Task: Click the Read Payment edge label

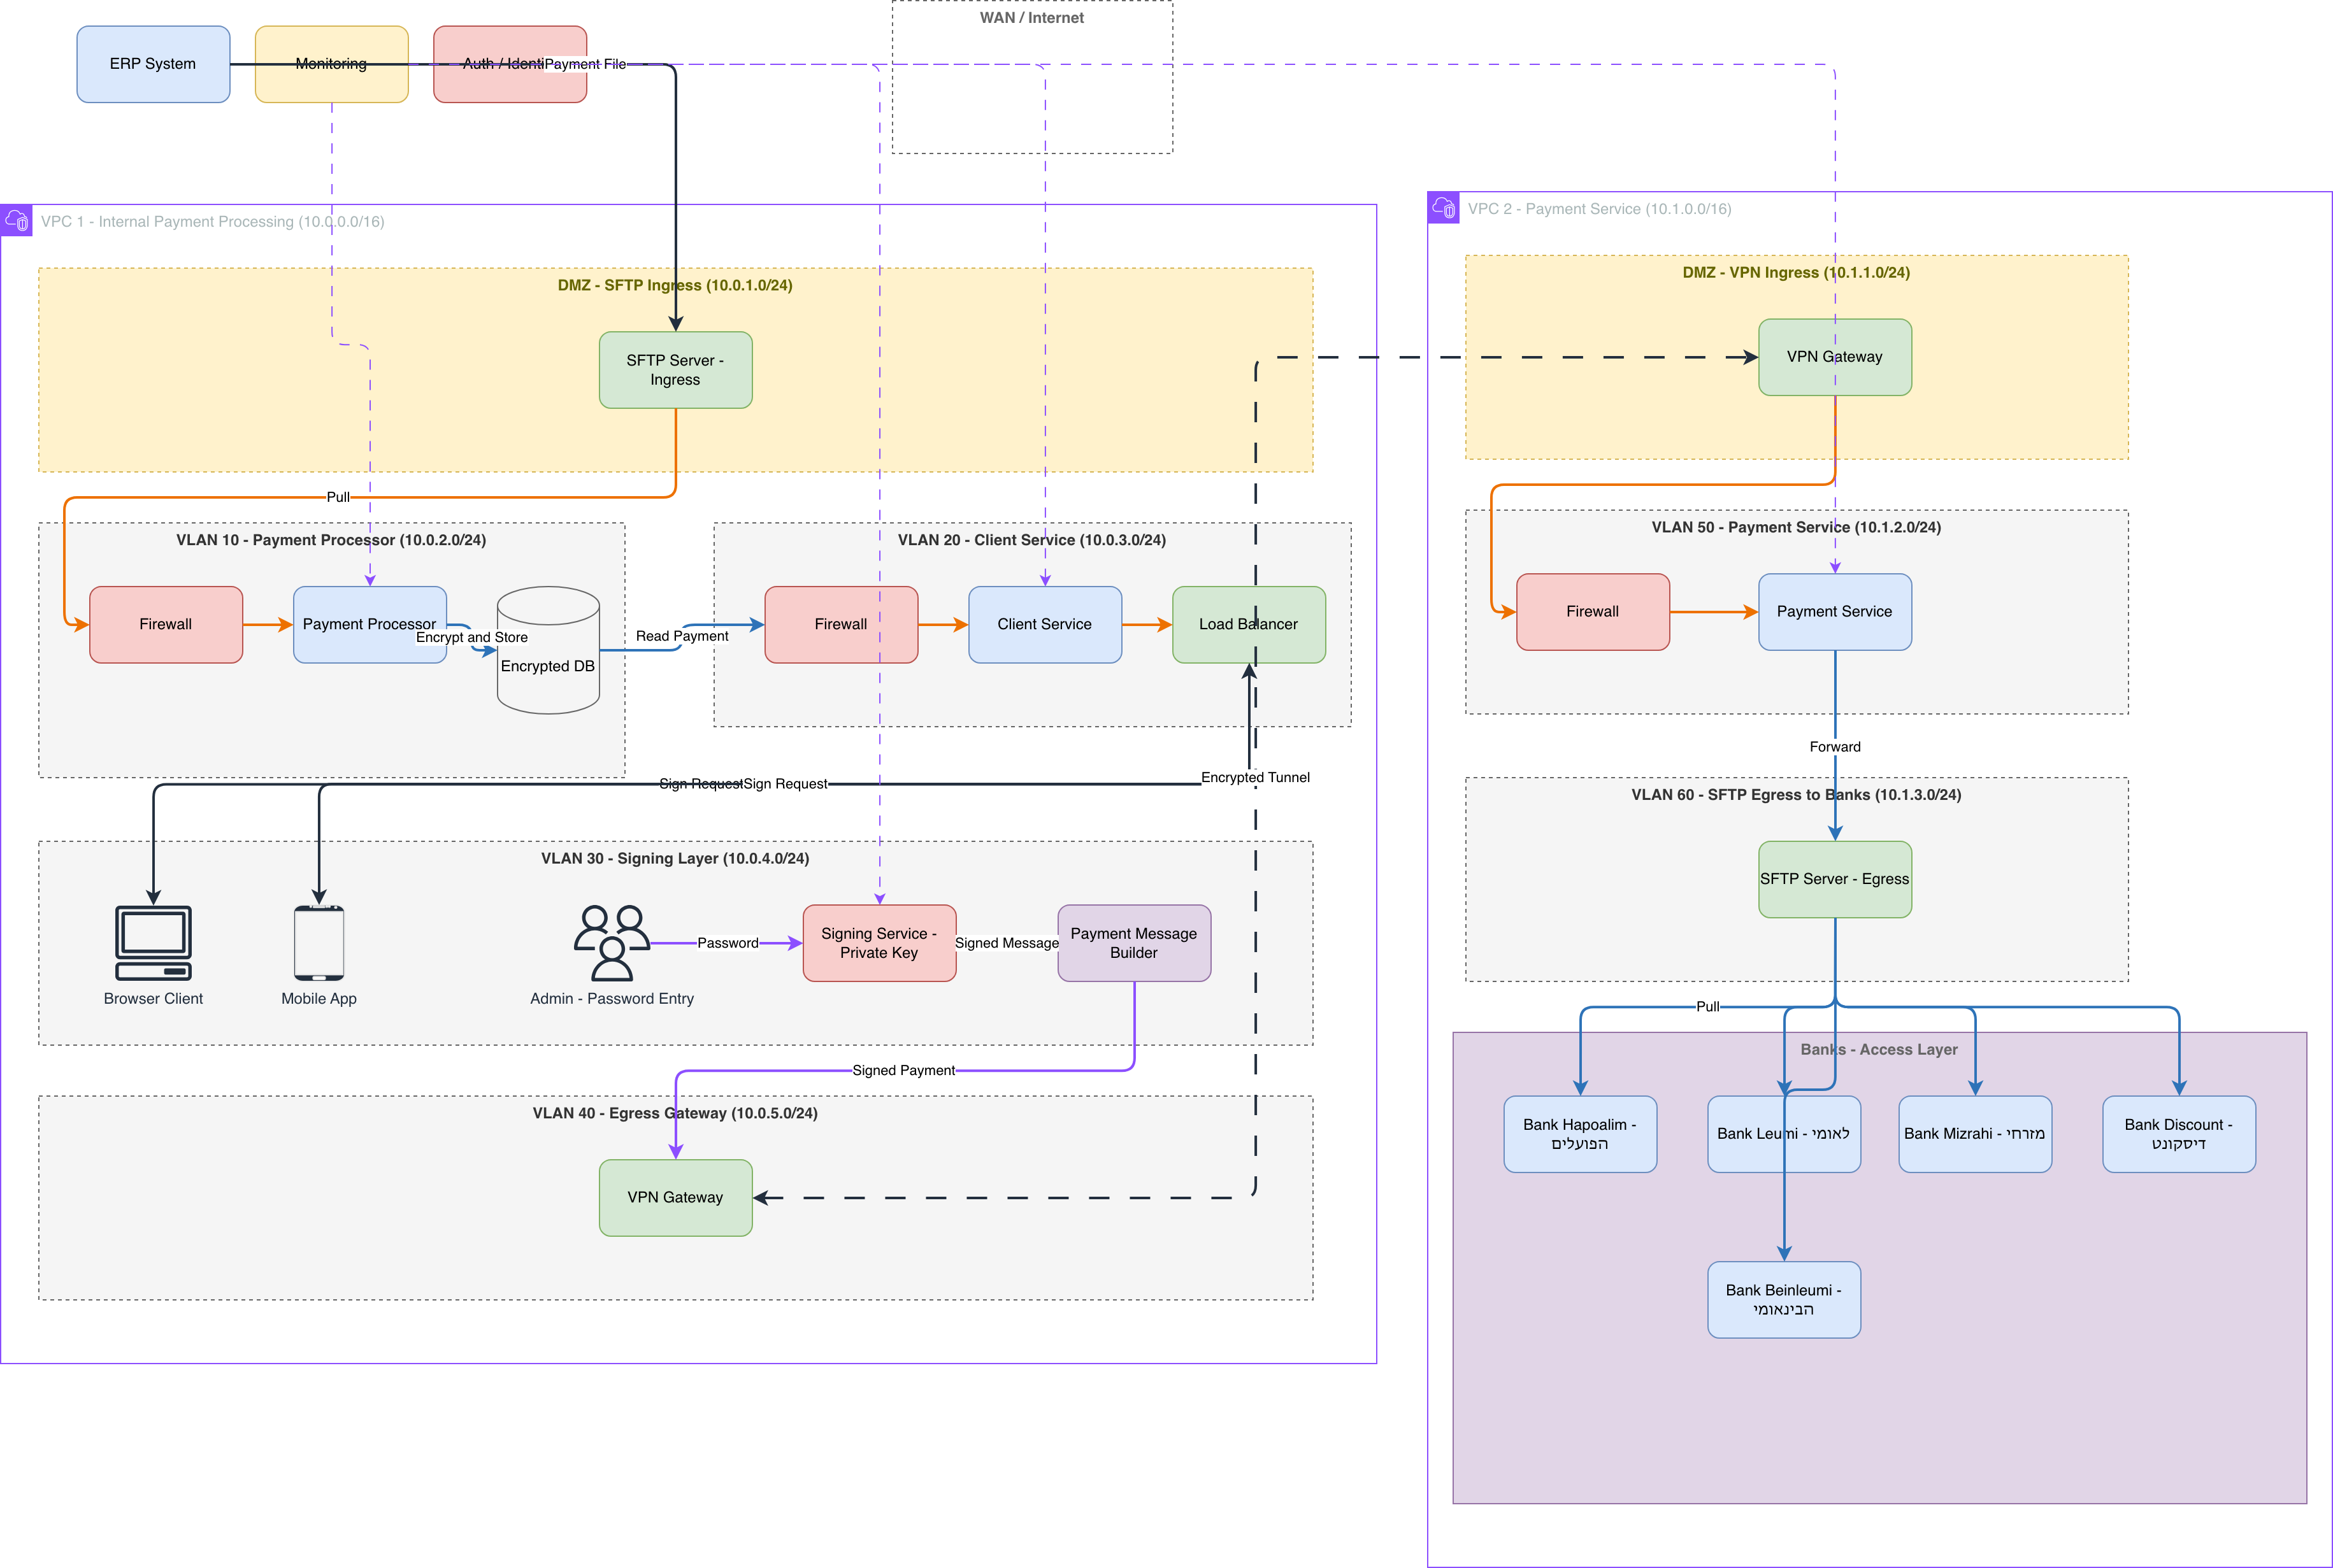Action: pos(682,636)
